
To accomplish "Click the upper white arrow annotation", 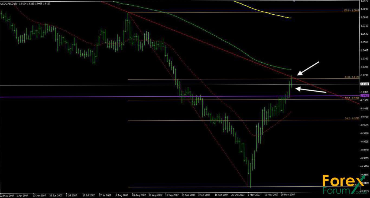I will click(x=309, y=68).
